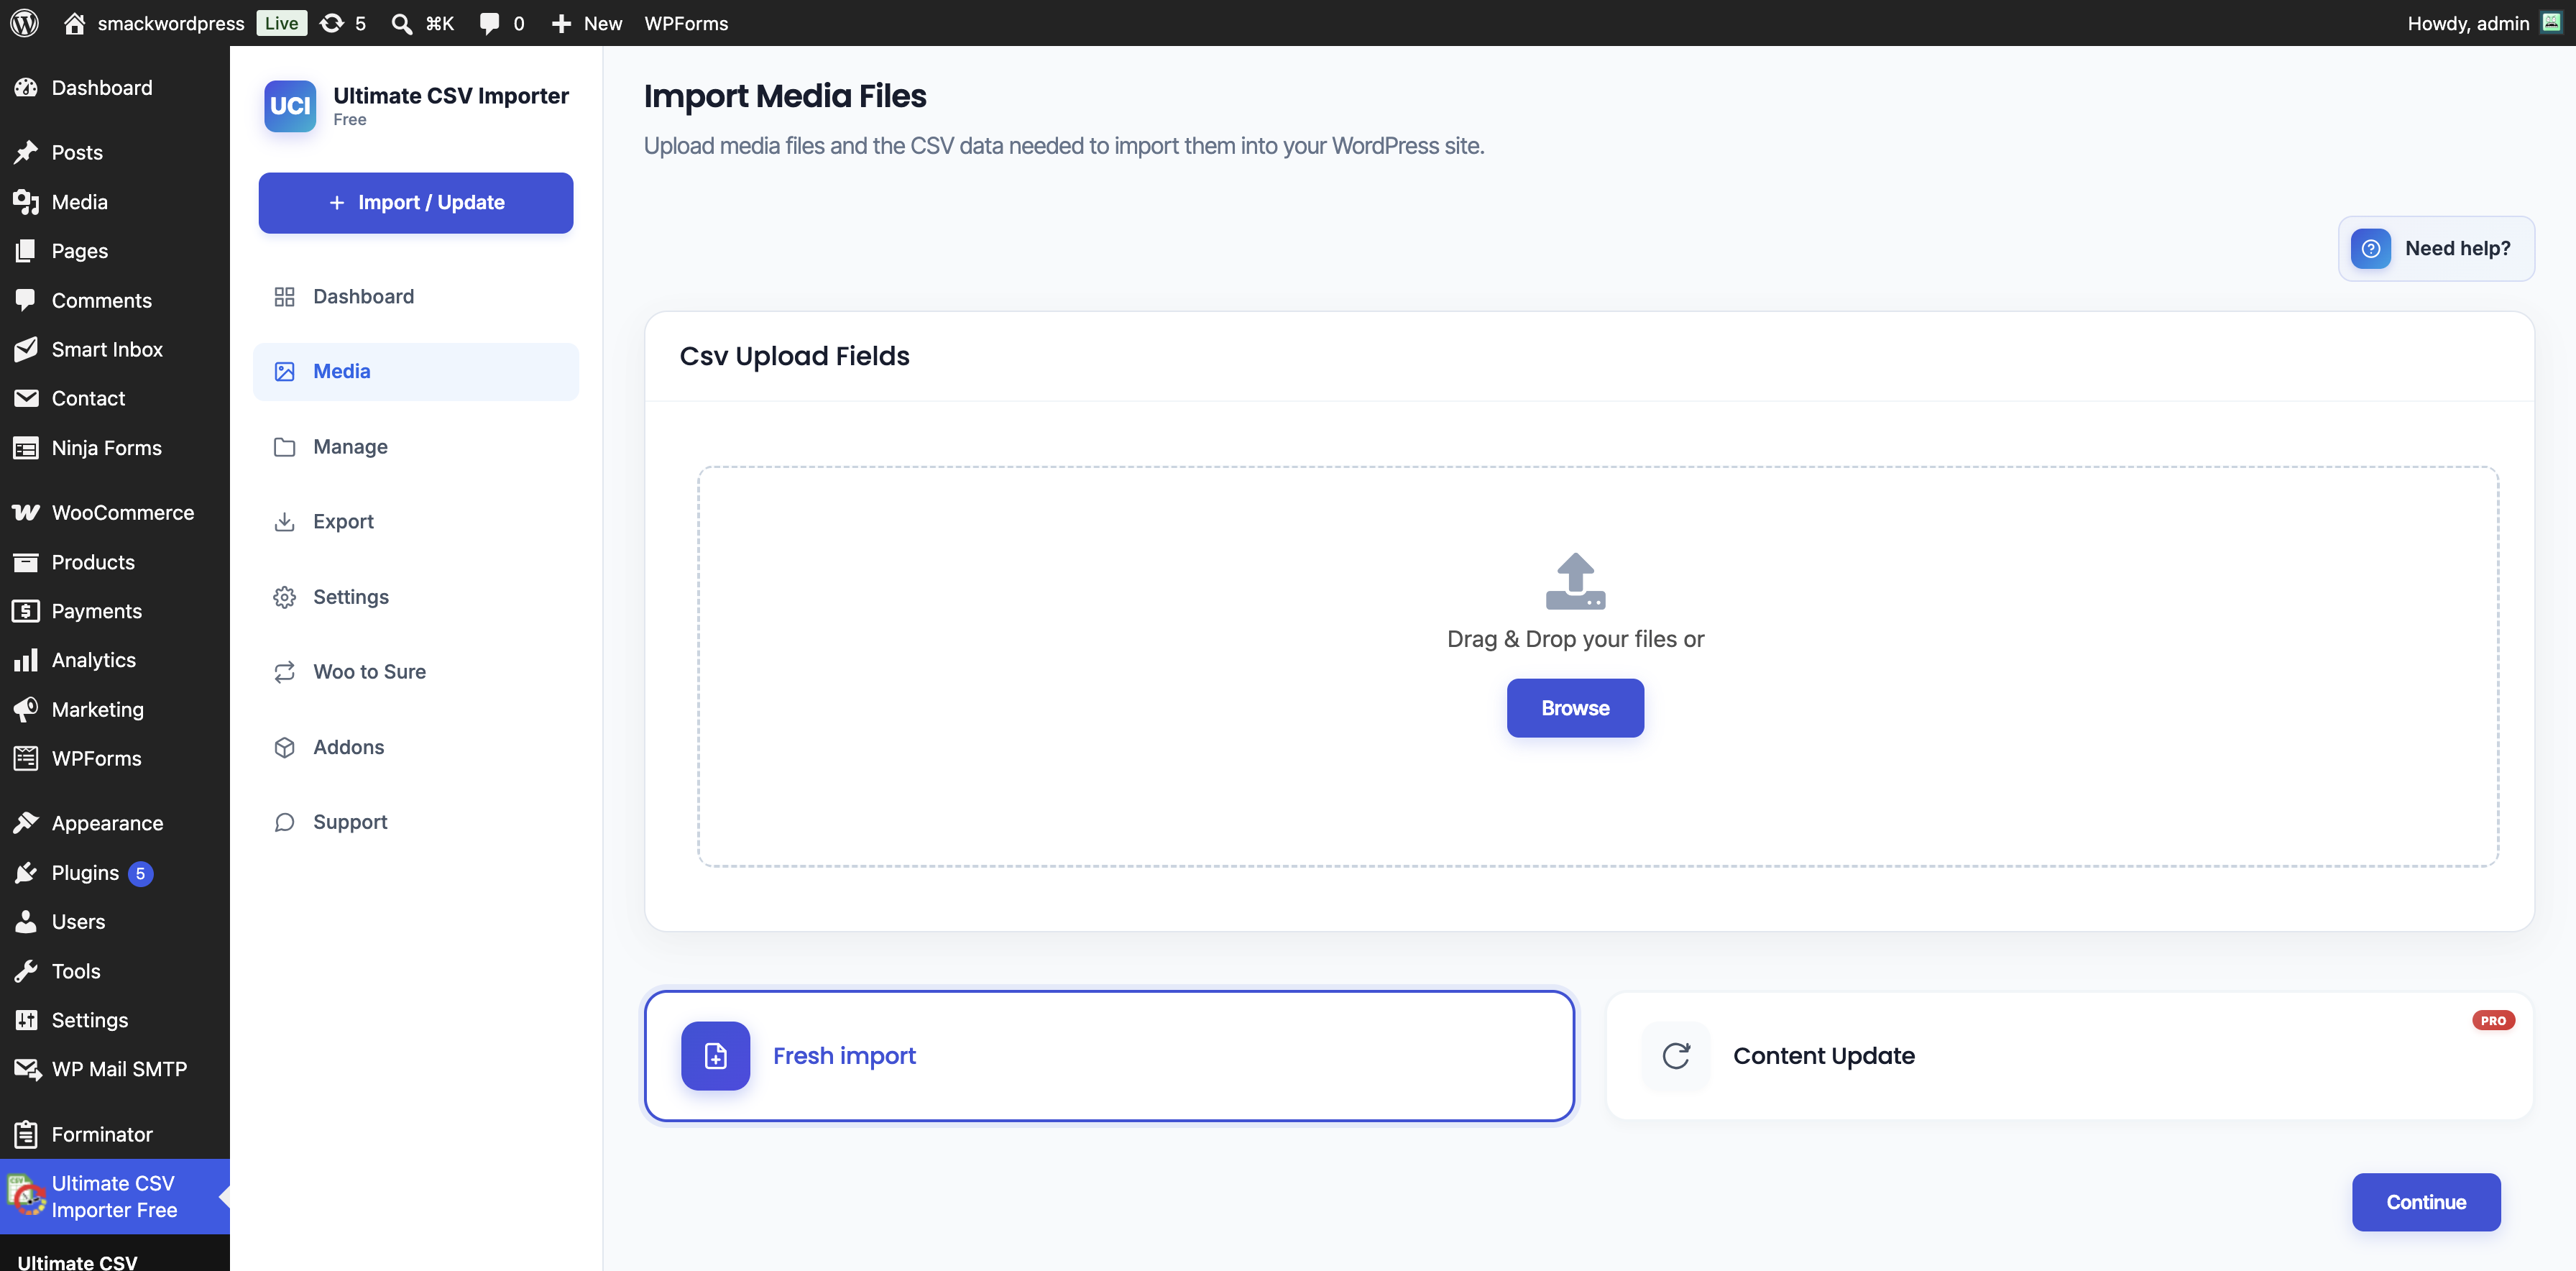Screen dimensions: 2576x1271
Task: Open the WordPress sidebar Media item
Action: 115,202
